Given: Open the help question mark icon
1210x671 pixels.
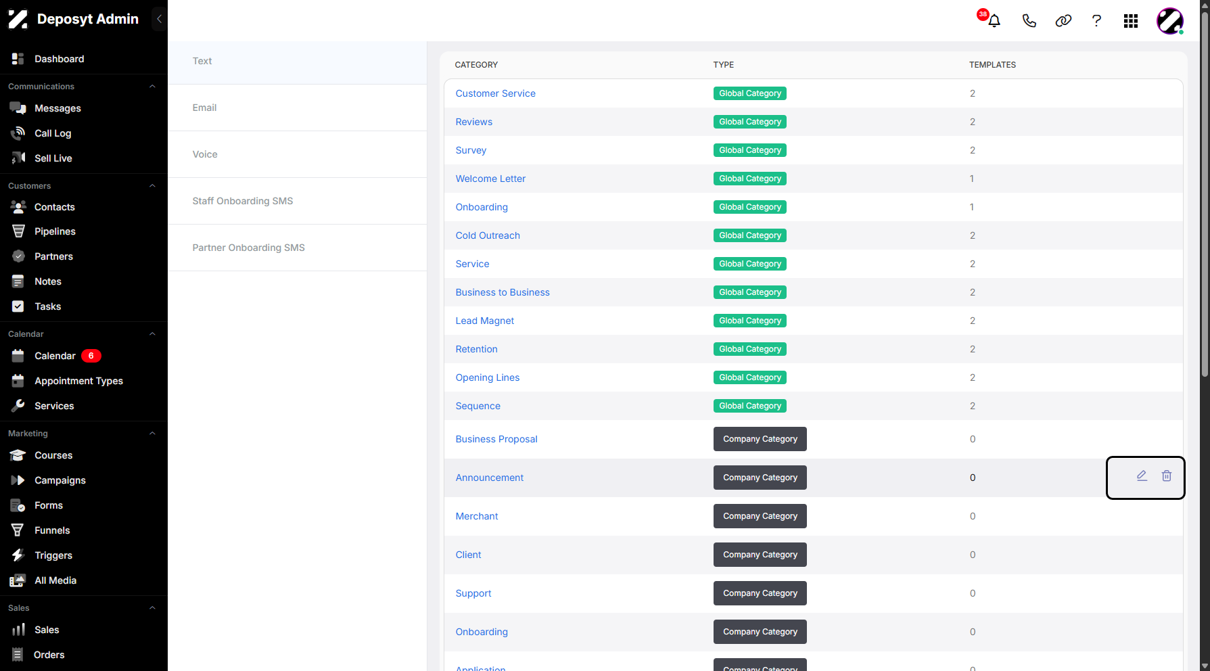Looking at the screenshot, I should point(1096,21).
